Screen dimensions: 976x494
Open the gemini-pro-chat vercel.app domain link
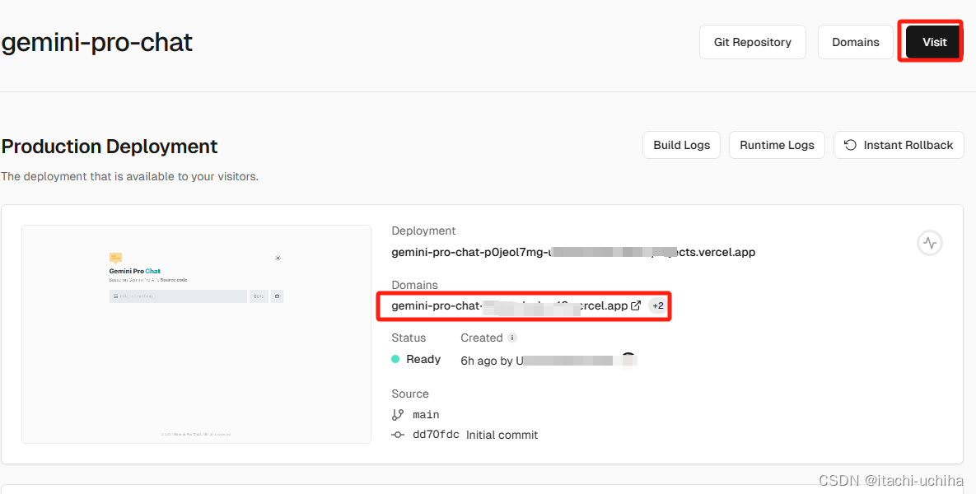point(510,305)
